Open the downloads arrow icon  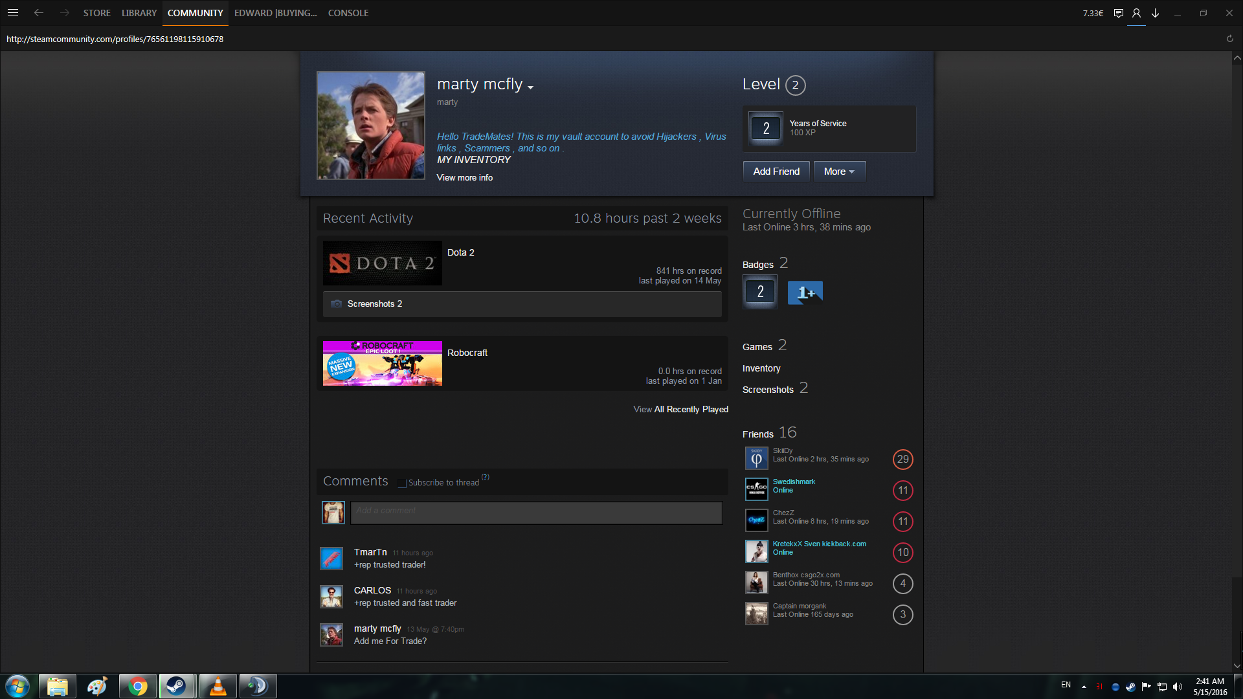point(1155,13)
